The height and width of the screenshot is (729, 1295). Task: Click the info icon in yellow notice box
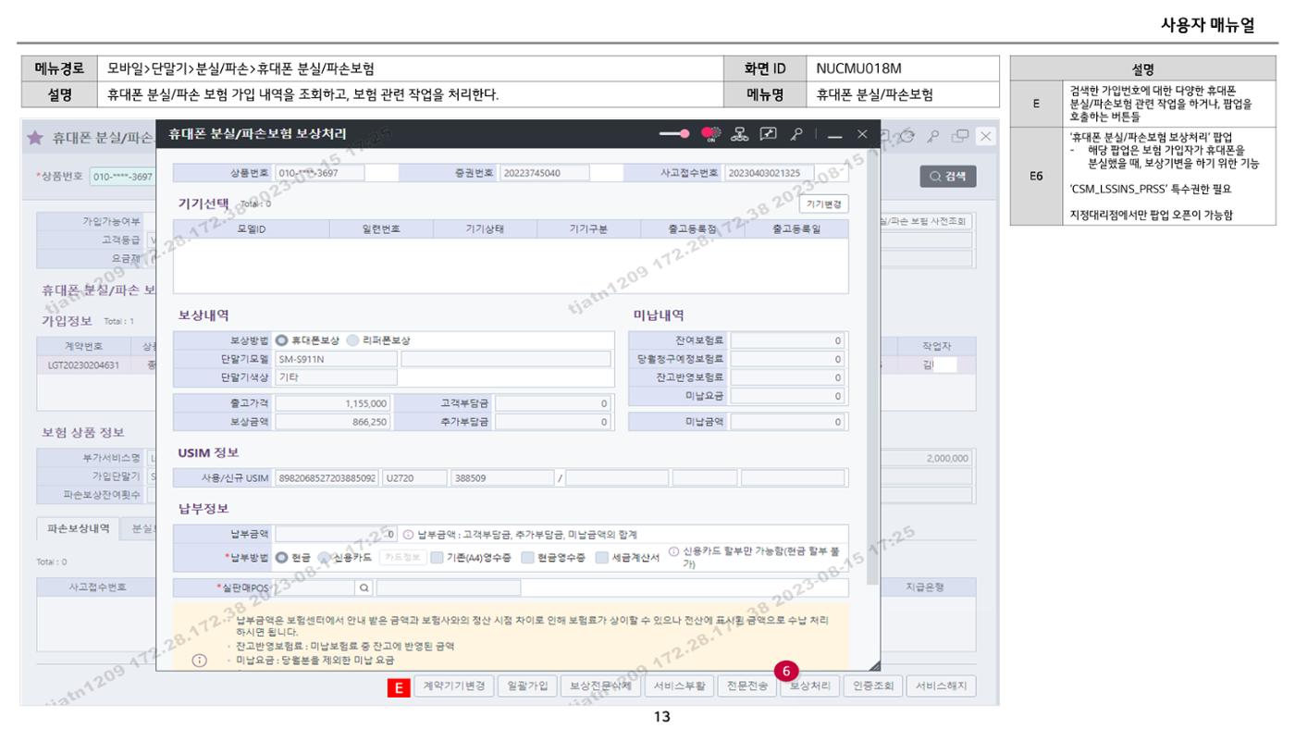point(199,661)
